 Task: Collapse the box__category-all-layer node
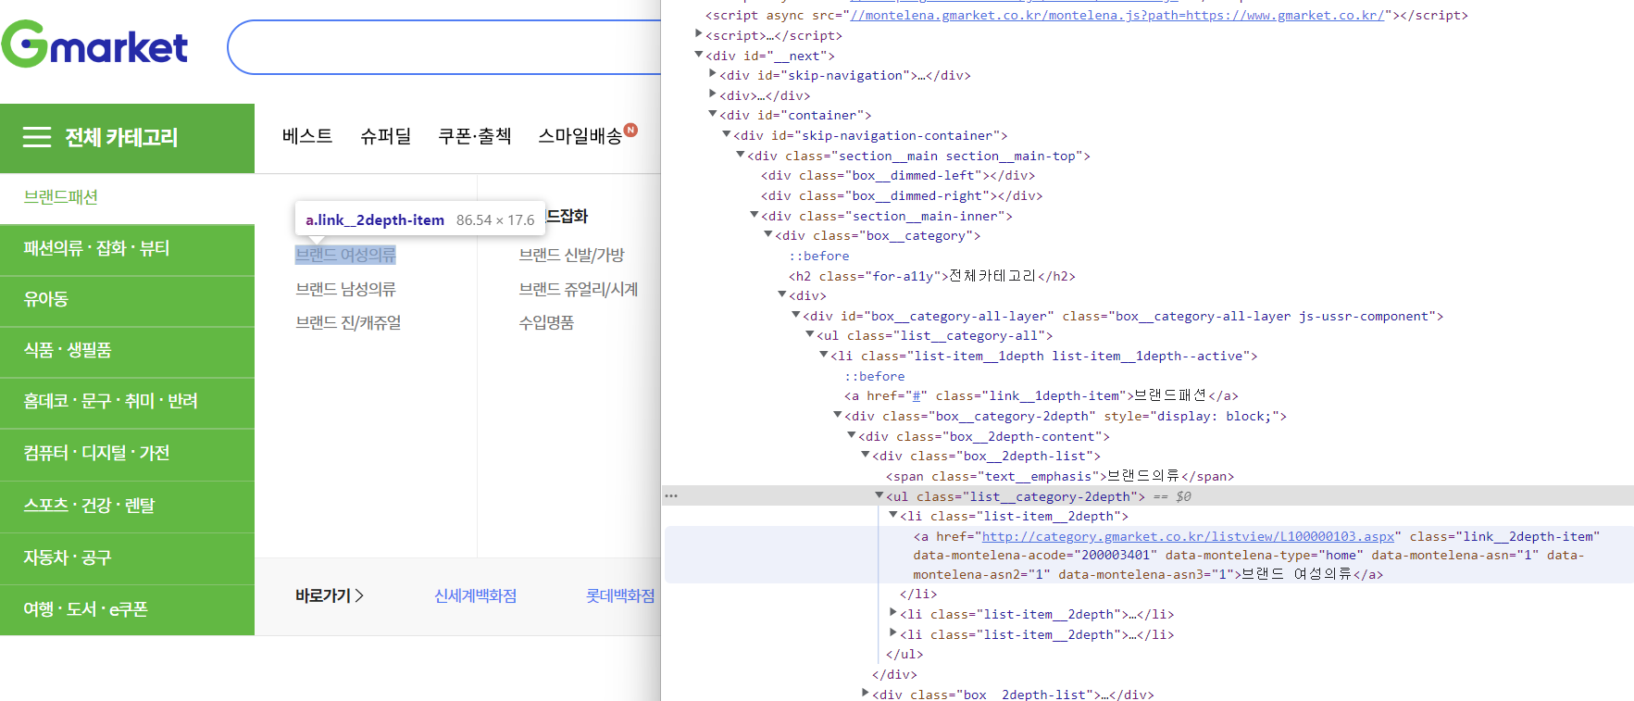tap(796, 315)
